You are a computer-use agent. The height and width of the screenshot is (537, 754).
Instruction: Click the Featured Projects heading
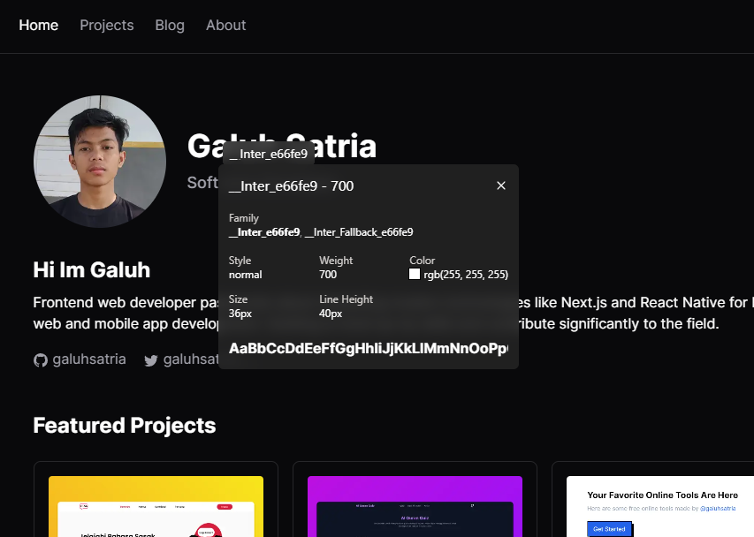tap(125, 425)
